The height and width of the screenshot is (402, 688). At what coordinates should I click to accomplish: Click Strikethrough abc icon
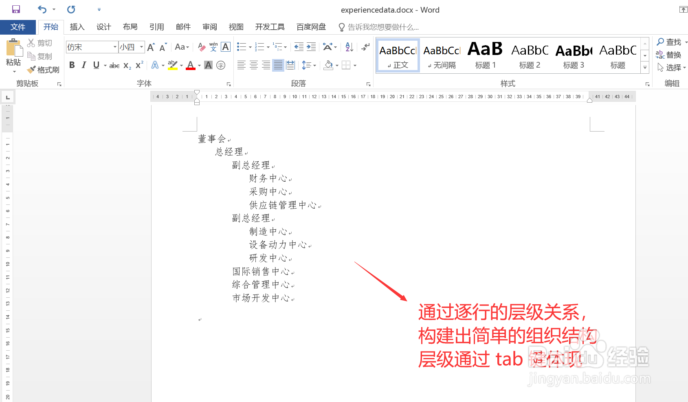click(x=114, y=65)
